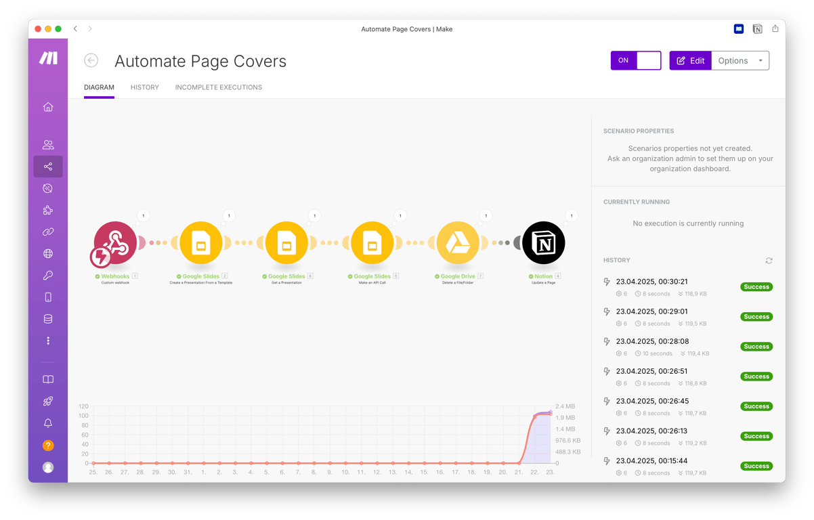Click Success badge for 00:15:44 run
Viewport: 814px width, 520px height.
pos(756,466)
